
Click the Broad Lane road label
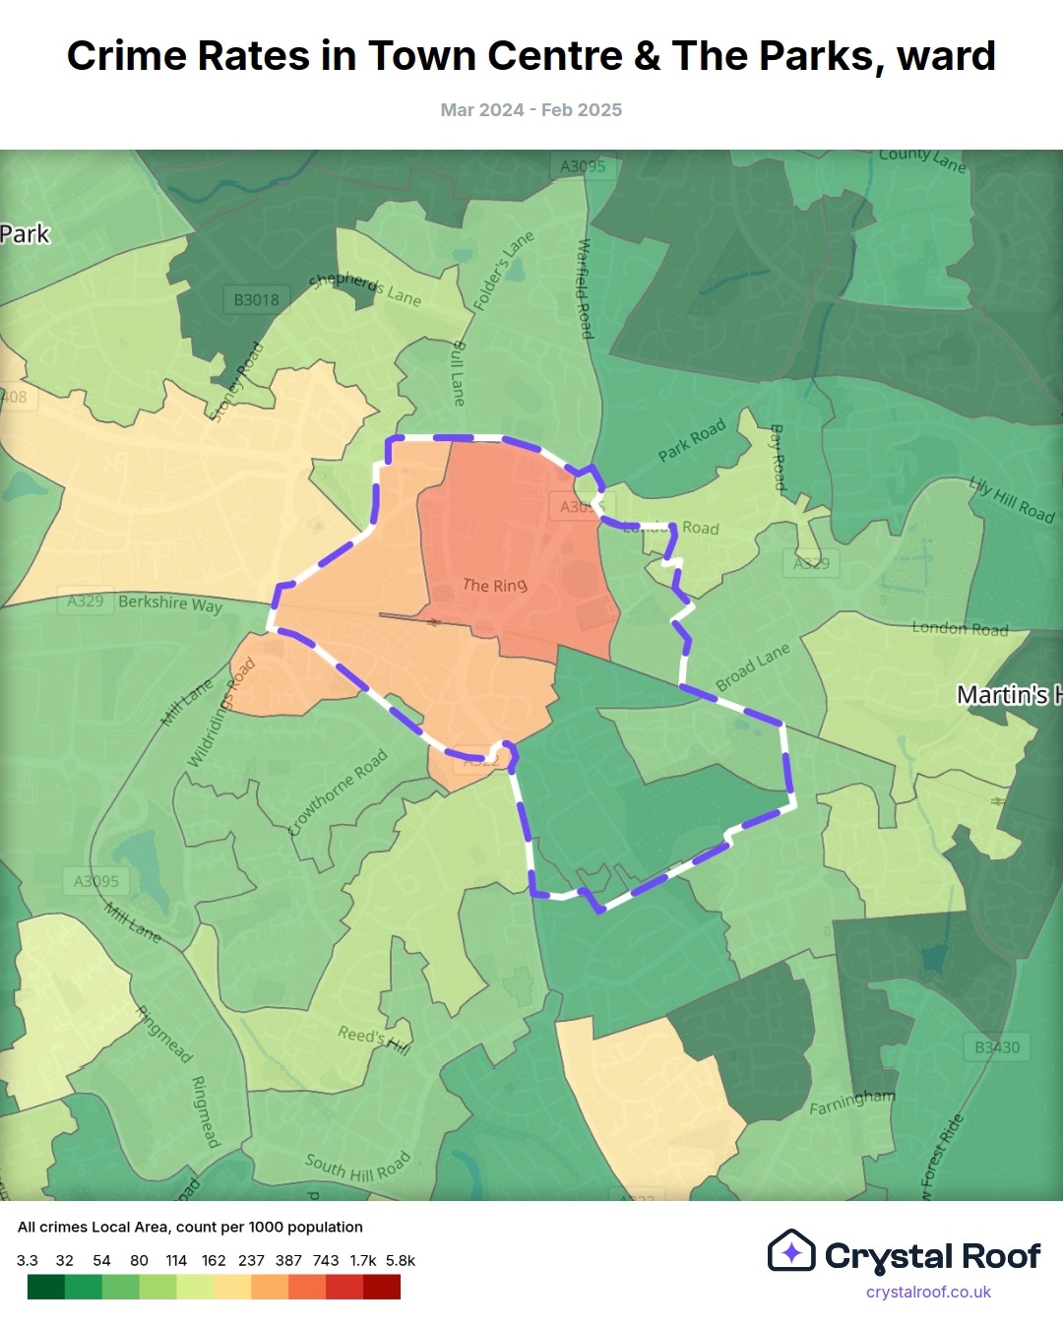coord(753,667)
